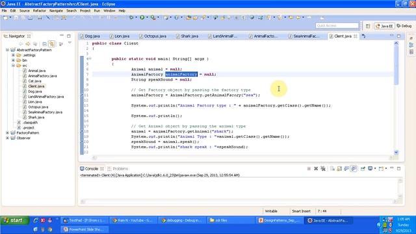416x234 pixels.
Task: Click the Quick Access search field
Action: point(337,25)
